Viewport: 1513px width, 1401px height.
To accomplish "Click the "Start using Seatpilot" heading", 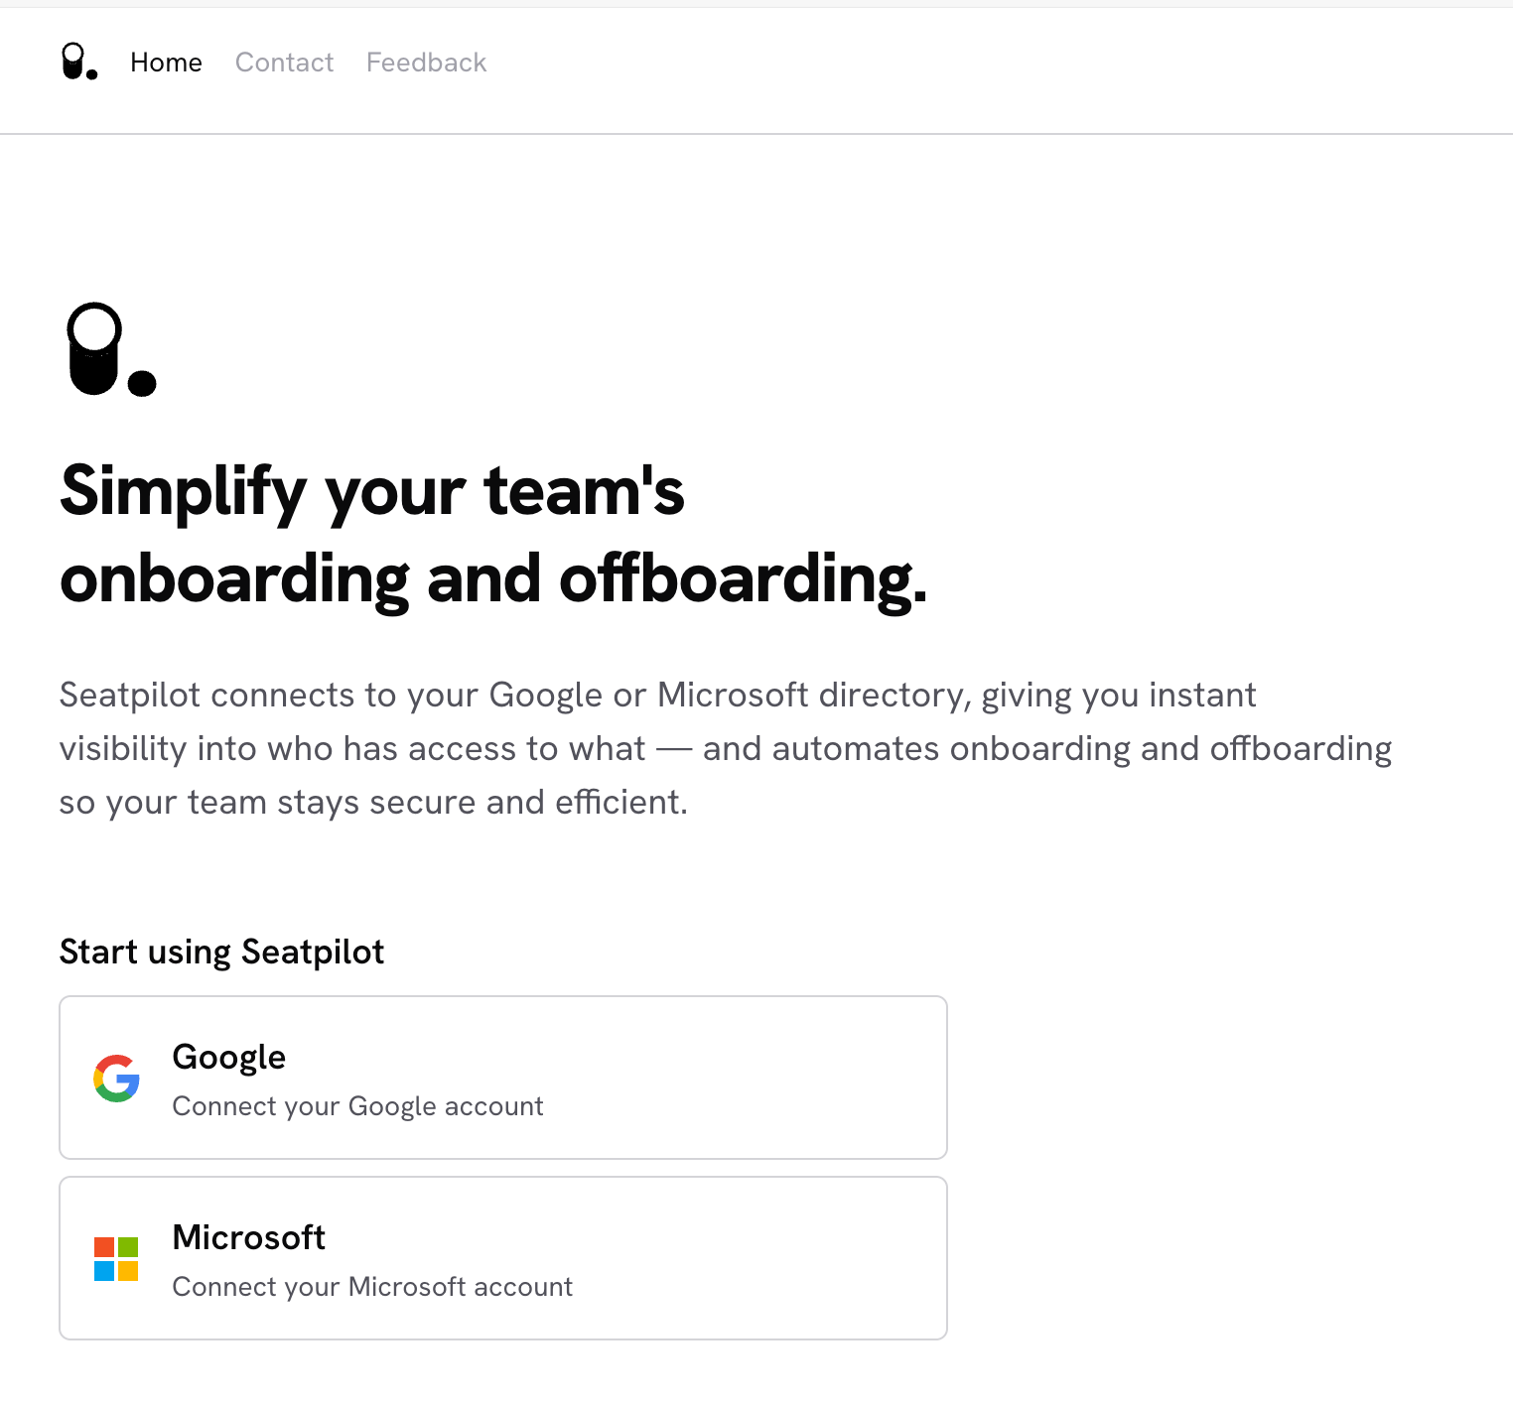I will coord(221,953).
